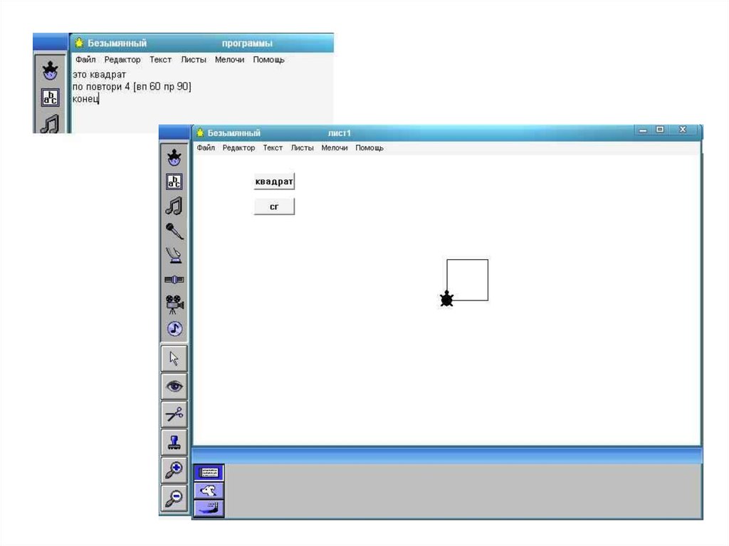Select the button creation tool below the microphone
Screen dimensions: 729x546
click(174, 255)
